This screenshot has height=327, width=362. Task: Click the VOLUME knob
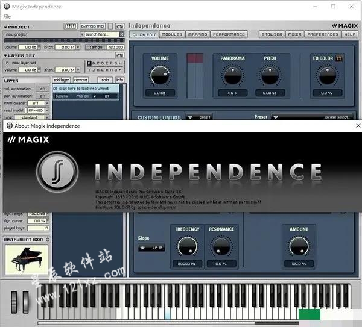(160, 75)
